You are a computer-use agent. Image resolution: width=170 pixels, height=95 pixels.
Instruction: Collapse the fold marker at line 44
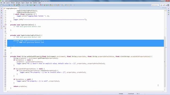6,46
